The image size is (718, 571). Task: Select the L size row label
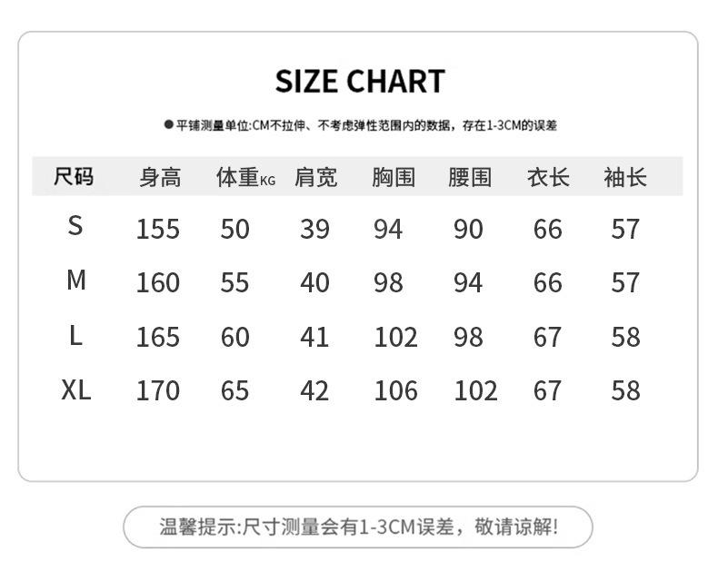pos(75,336)
